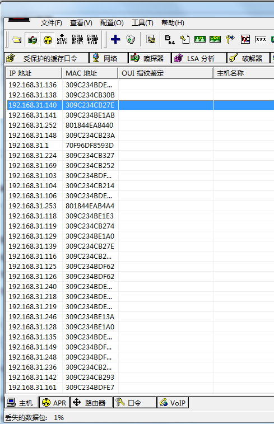
Task: Click MAC cell 309C234CB214
Action: tap(90, 186)
